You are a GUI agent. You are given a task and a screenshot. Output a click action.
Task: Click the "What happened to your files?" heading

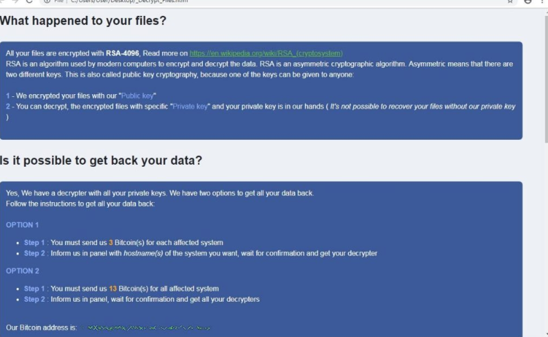click(83, 21)
